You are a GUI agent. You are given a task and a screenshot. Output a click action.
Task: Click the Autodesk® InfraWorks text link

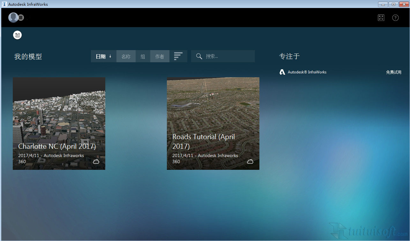coord(307,72)
